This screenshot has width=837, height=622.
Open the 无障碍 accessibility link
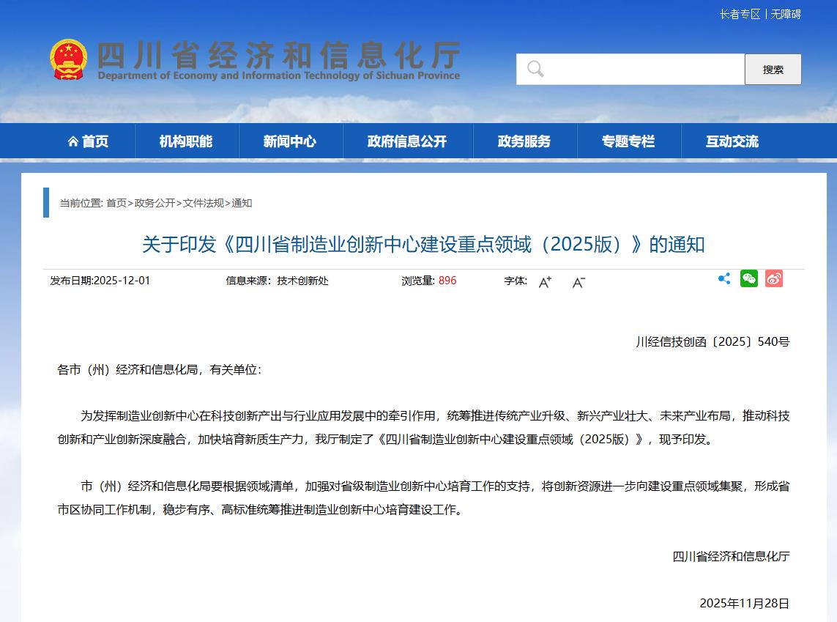[x=786, y=14]
